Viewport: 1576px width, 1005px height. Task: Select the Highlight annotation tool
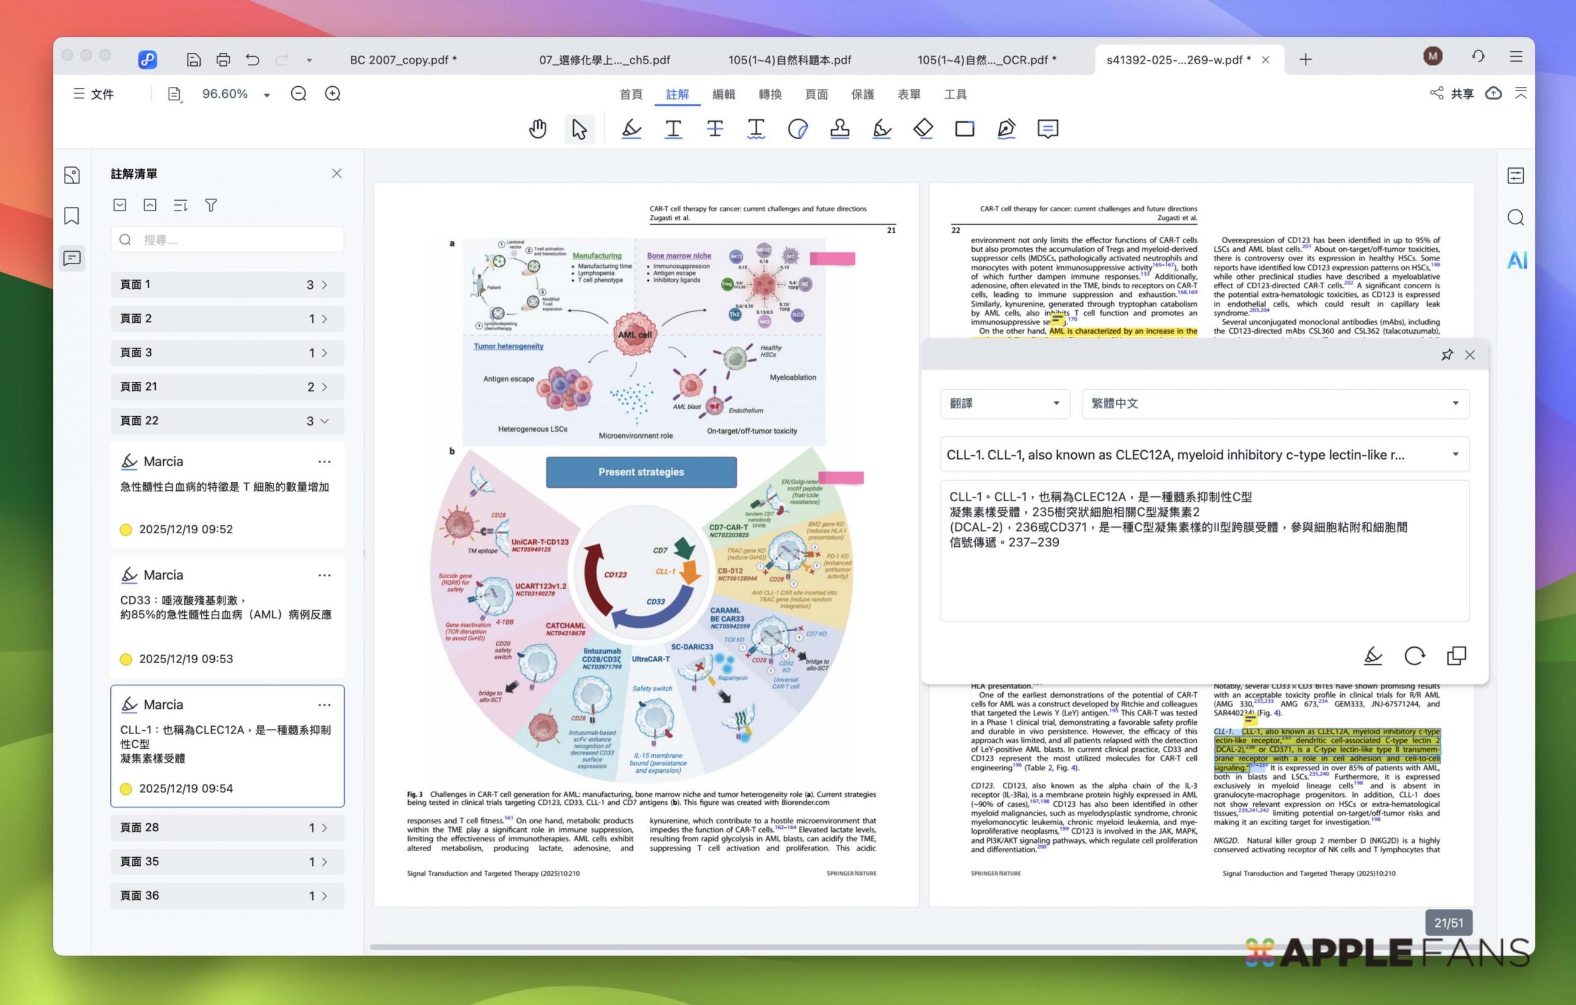point(630,128)
